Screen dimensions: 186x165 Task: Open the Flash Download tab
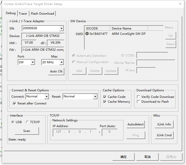click(42, 14)
